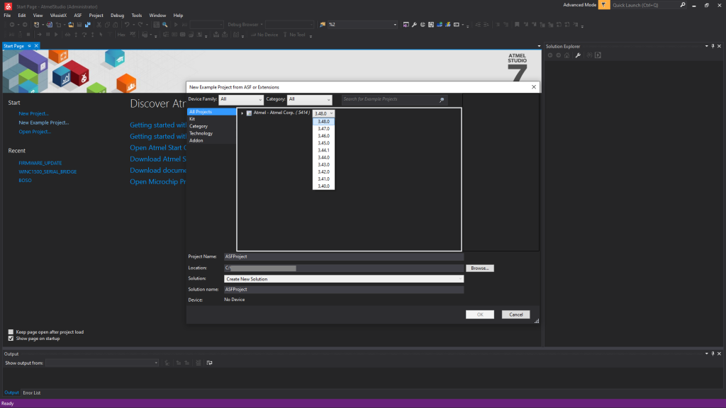Screen dimensions: 726x408
Task: Click the find-in-files folder icon beside search combo
Action: point(323,25)
